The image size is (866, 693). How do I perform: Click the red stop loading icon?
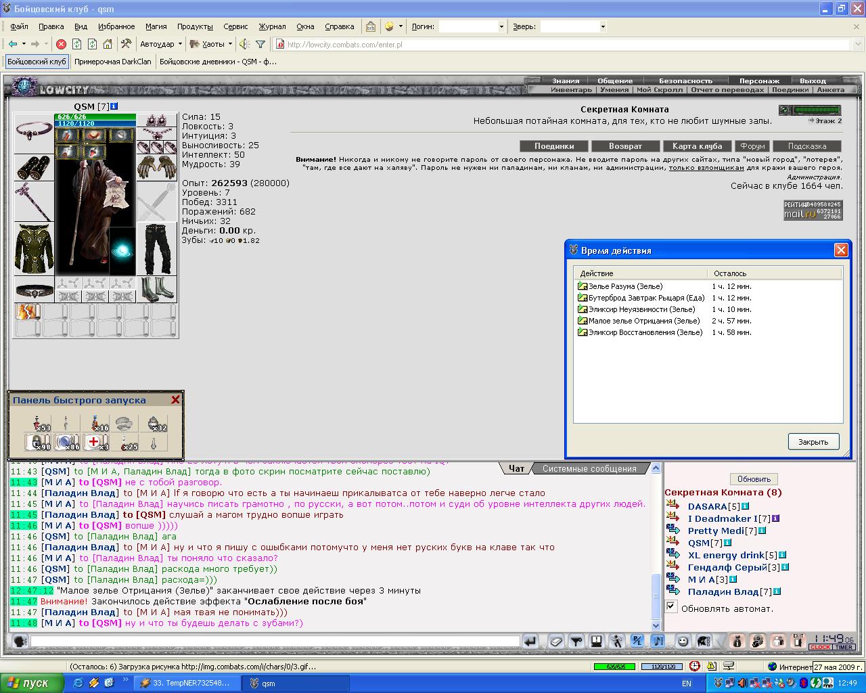point(61,44)
